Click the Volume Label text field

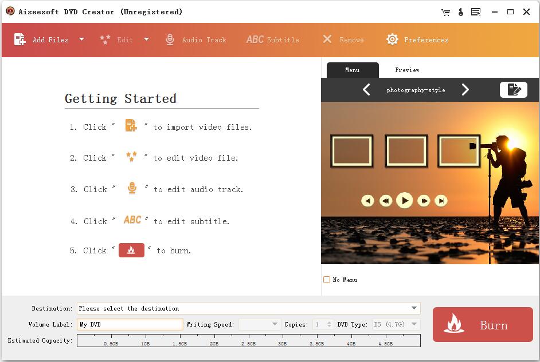click(130, 324)
